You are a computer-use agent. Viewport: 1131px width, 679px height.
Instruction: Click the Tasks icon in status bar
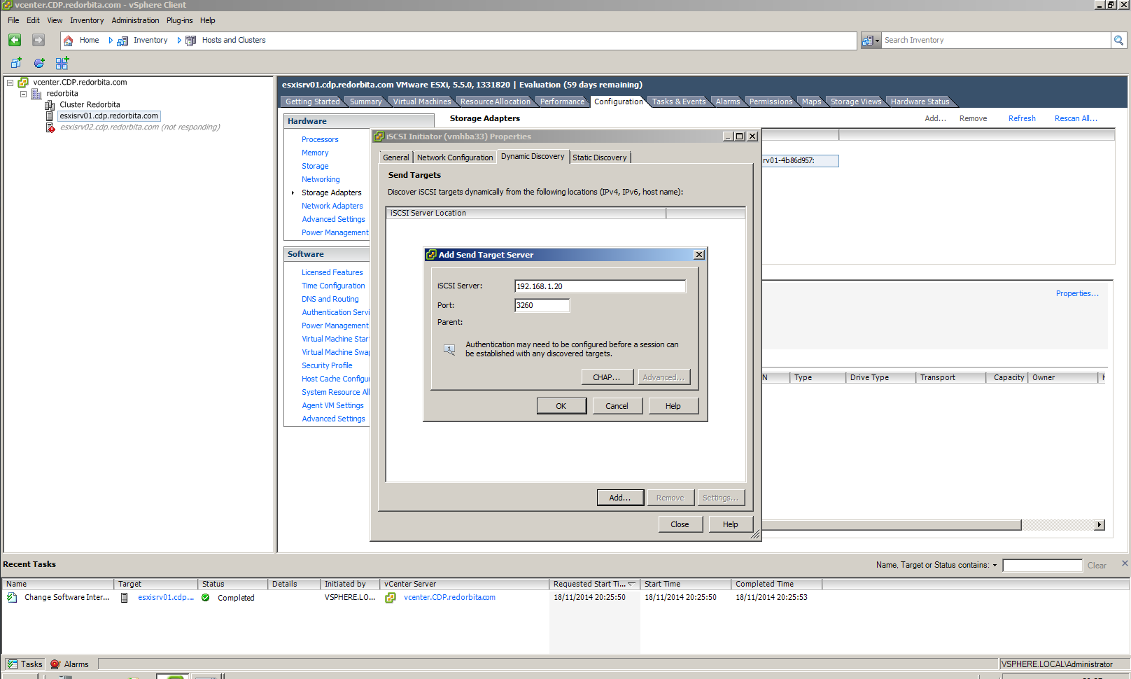[12, 664]
